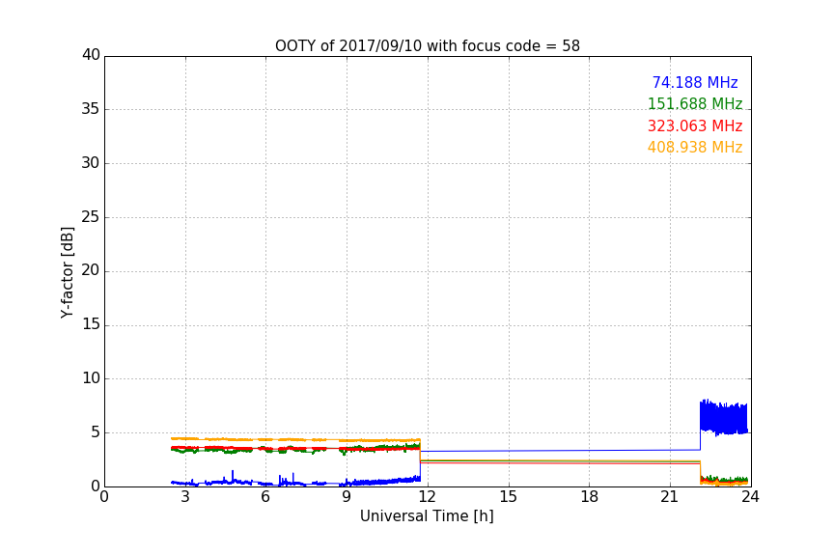Click the plot title mentioning focus code 58
This screenshot has height=556, width=834.
[427, 46]
